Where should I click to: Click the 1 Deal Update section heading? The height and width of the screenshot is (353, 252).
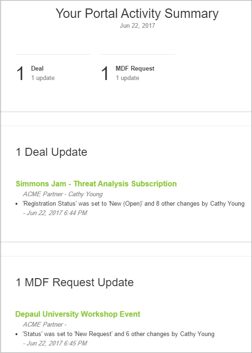tap(51, 152)
